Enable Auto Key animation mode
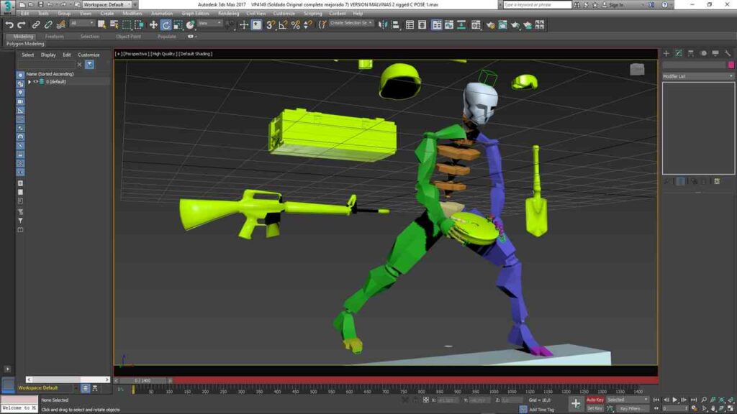Screen dimensions: 737x414 pos(596,398)
